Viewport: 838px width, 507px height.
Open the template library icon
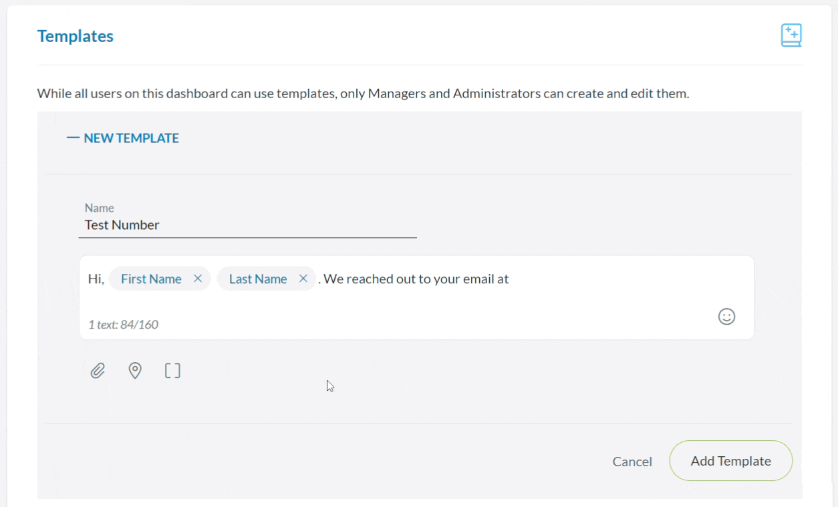coord(791,35)
